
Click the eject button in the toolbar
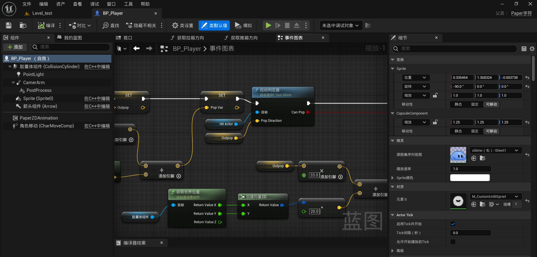tap(297, 25)
